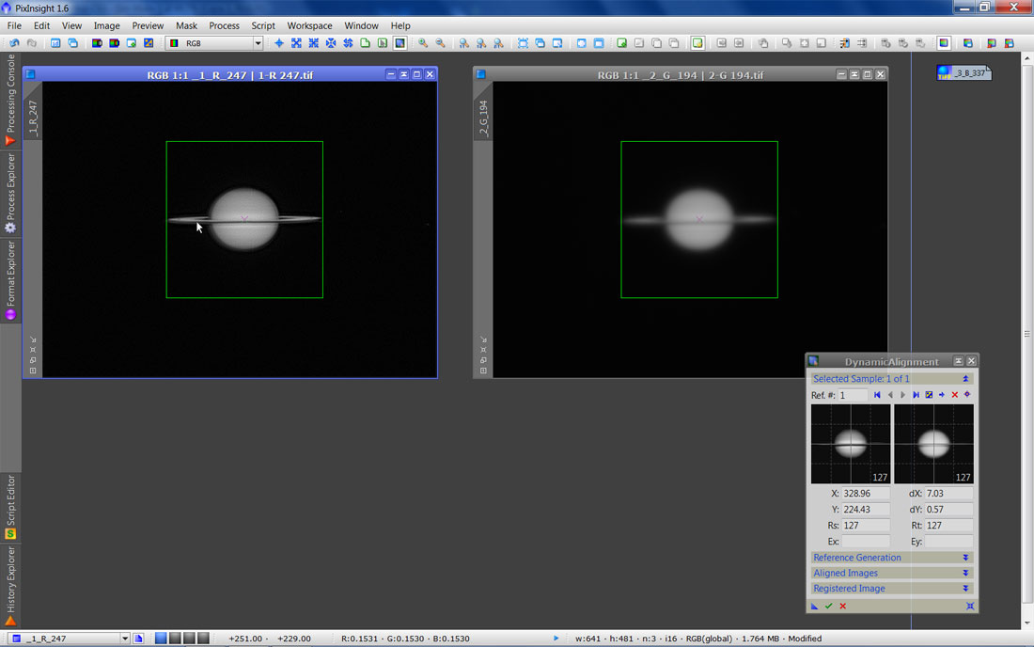Jump to first sample in DynamicAlignment
This screenshot has width=1034, height=647.
[x=877, y=395]
